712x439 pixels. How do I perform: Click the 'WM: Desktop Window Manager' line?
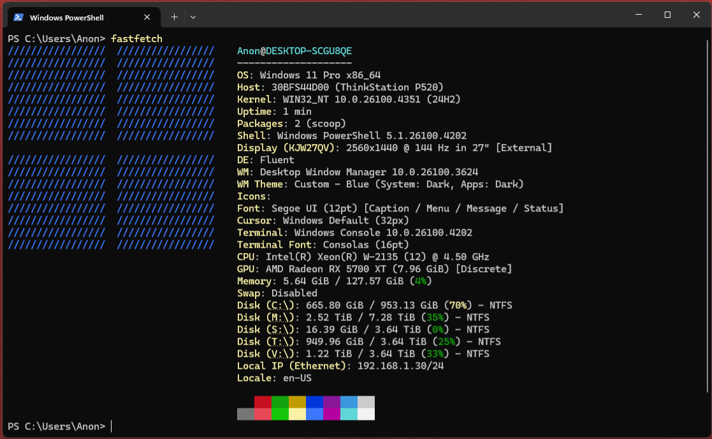pyautogui.click(x=358, y=172)
